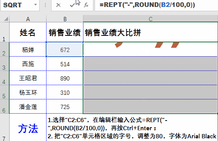Select row 5 header

coord(5,92)
